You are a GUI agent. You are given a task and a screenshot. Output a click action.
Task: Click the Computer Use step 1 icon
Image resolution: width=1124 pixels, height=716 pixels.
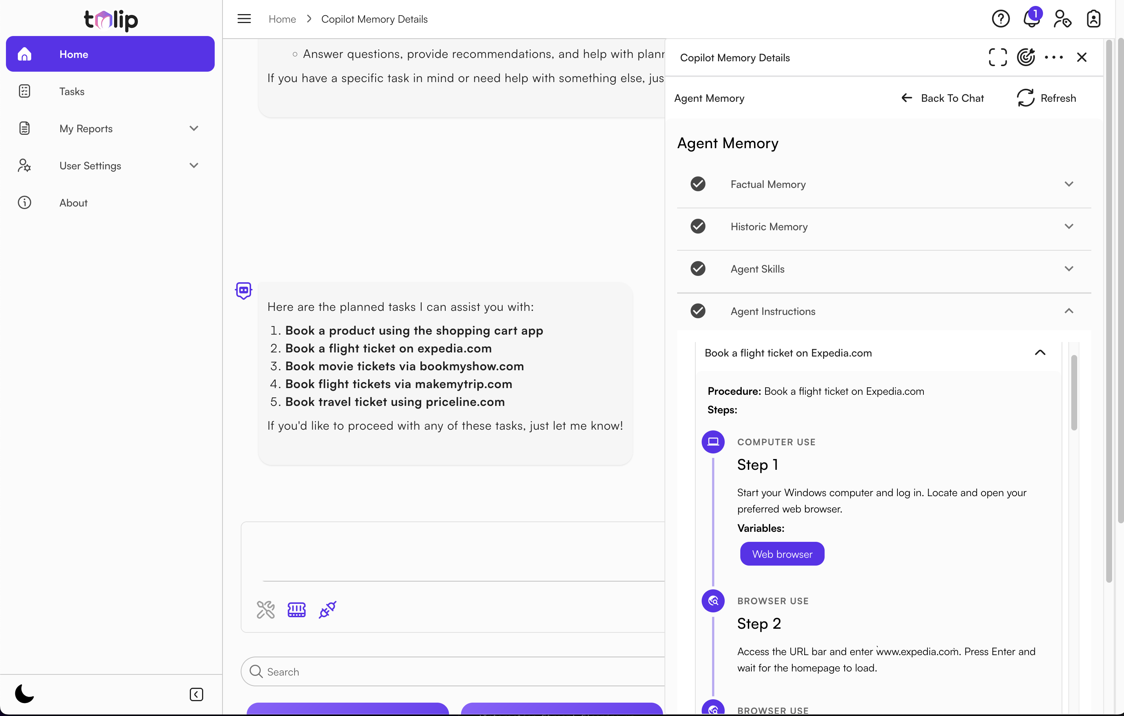[713, 442]
